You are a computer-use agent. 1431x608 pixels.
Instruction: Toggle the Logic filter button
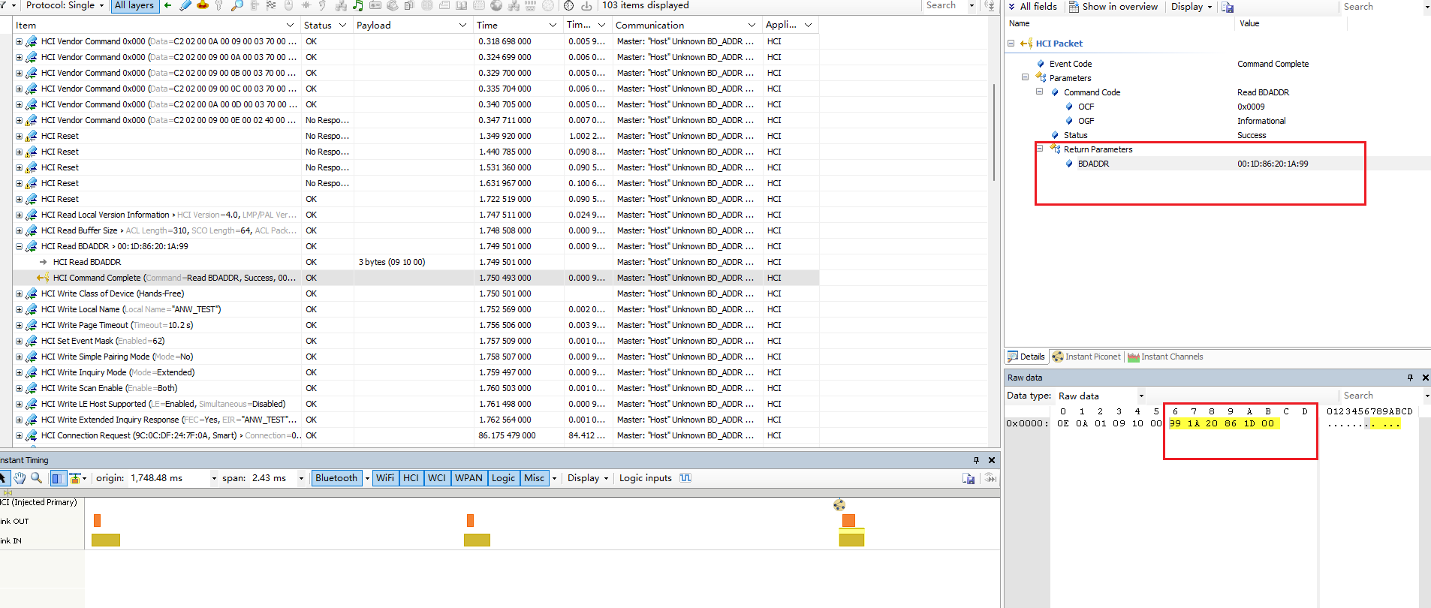click(504, 478)
